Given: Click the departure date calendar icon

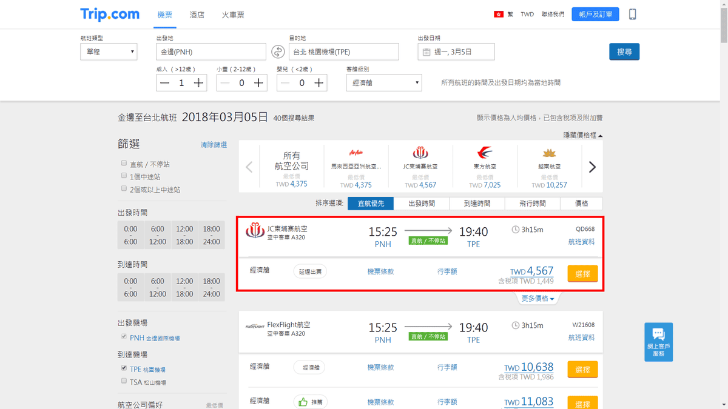Looking at the screenshot, I should tap(426, 52).
